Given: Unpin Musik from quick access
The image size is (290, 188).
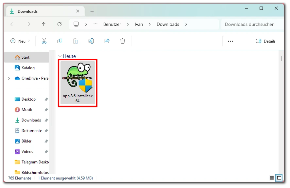Looking at the screenshot, I should click(x=46, y=110).
